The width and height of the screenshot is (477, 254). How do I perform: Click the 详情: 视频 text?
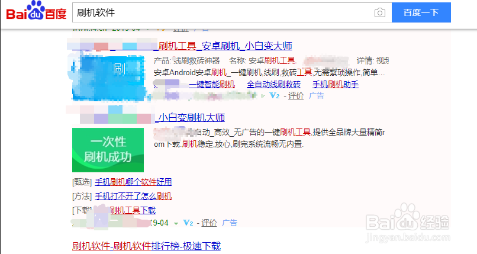tap(373, 60)
